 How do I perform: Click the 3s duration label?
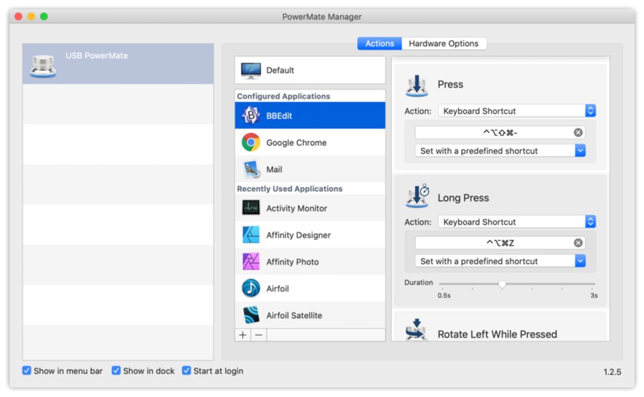point(594,296)
